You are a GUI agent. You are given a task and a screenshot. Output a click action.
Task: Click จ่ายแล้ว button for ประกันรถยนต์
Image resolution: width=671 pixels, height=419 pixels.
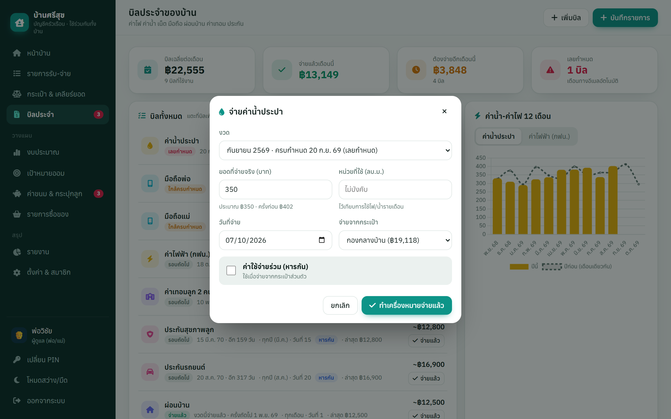click(x=426, y=378)
